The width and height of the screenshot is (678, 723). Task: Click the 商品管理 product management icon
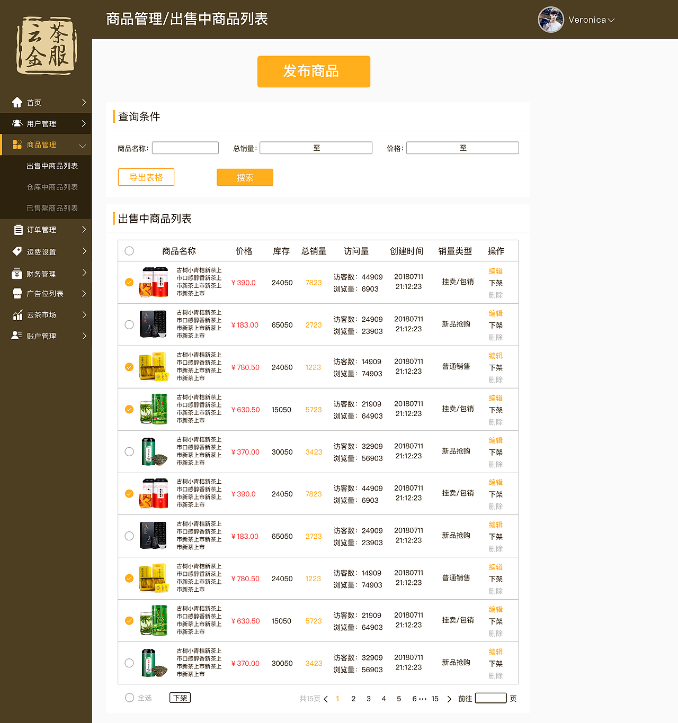pos(16,144)
